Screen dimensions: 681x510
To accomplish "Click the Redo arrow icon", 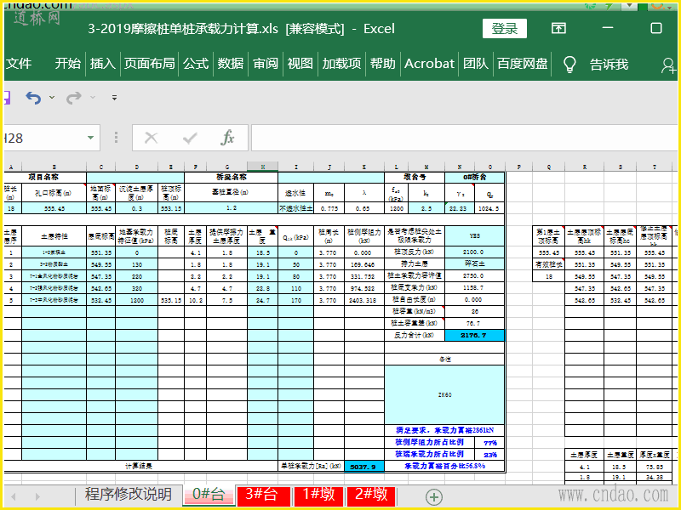I will pos(73,98).
